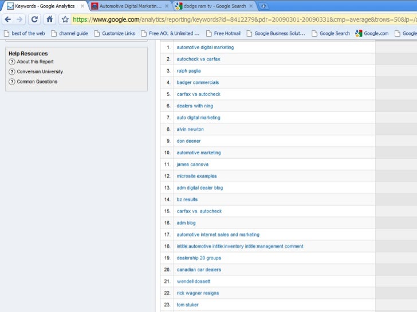Open keyword 'ralph paglia'
Screen dimensions: 417x312
coord(188,71)
